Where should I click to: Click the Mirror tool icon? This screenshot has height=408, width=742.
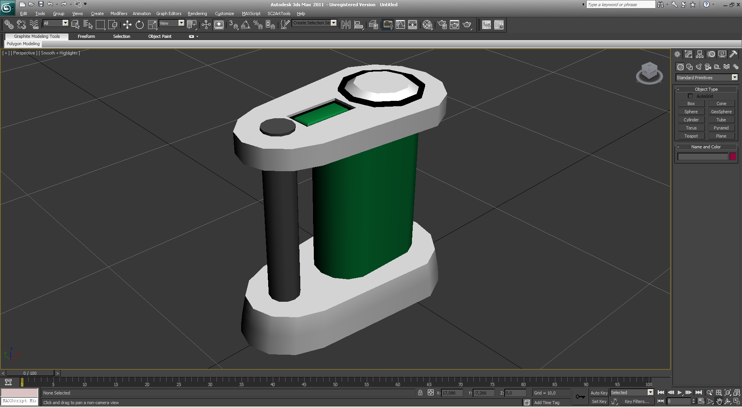pos(346,25)
